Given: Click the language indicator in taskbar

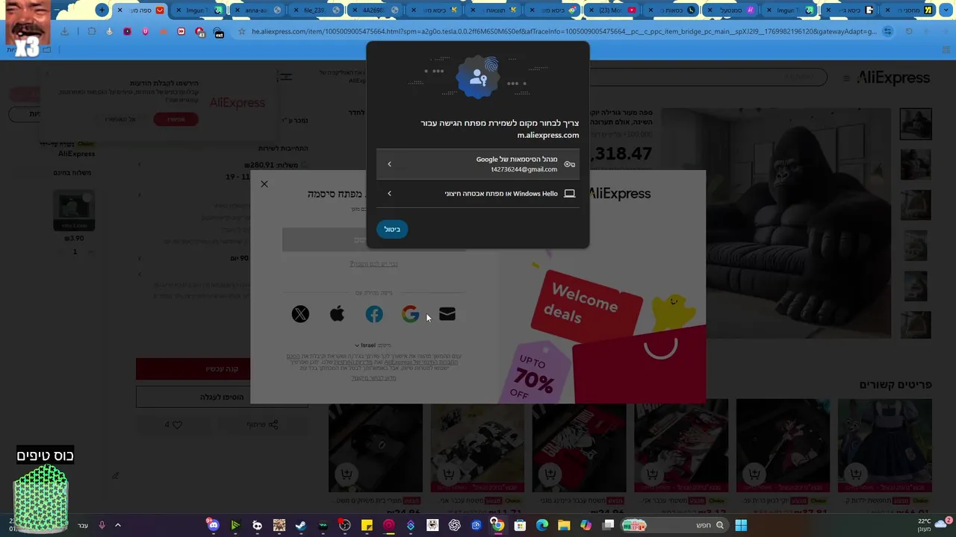Looking at the screenshot, I should click(83, 526).
